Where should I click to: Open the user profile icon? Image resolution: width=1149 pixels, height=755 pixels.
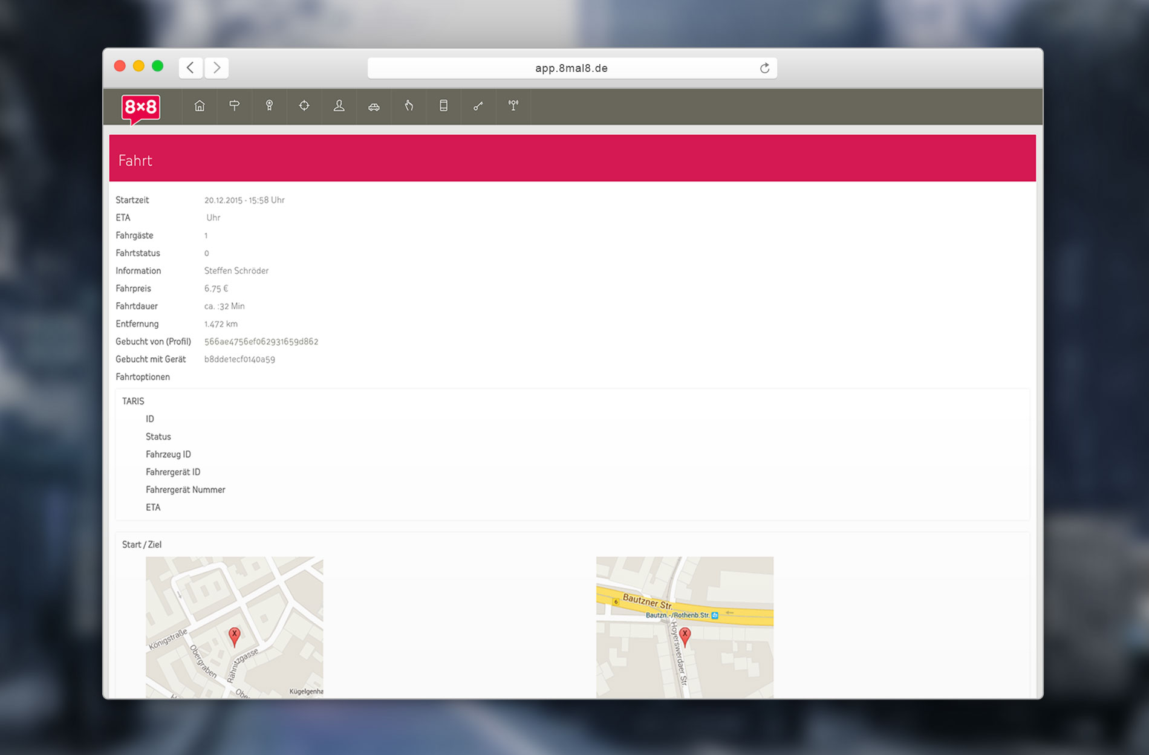click(339, 106)
